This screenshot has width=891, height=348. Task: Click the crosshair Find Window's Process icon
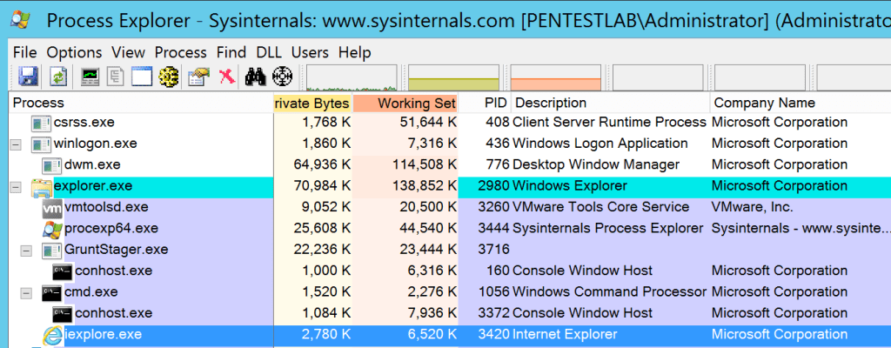tap(282, 77)
